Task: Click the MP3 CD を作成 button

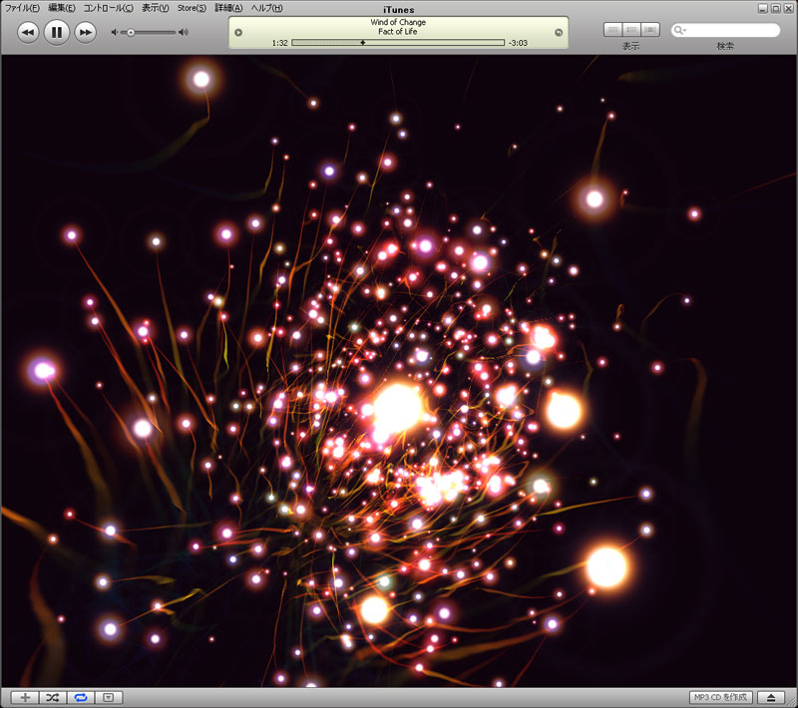Action: (720, 697)
